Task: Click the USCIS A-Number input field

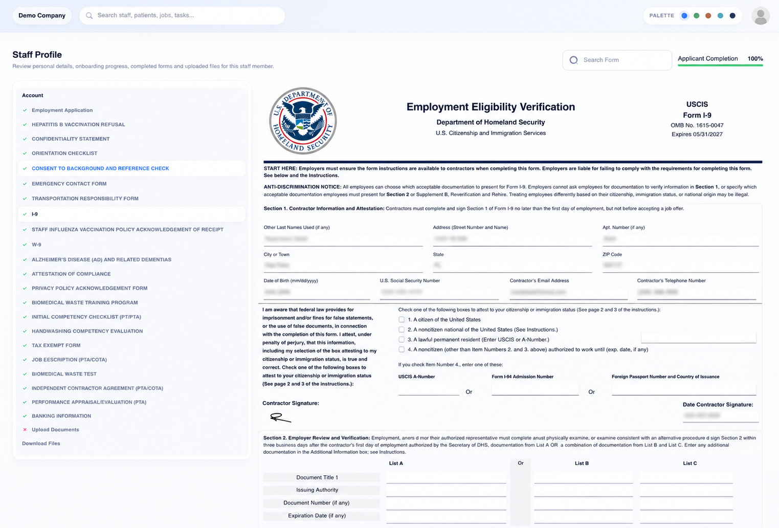Action: [429, 389]
